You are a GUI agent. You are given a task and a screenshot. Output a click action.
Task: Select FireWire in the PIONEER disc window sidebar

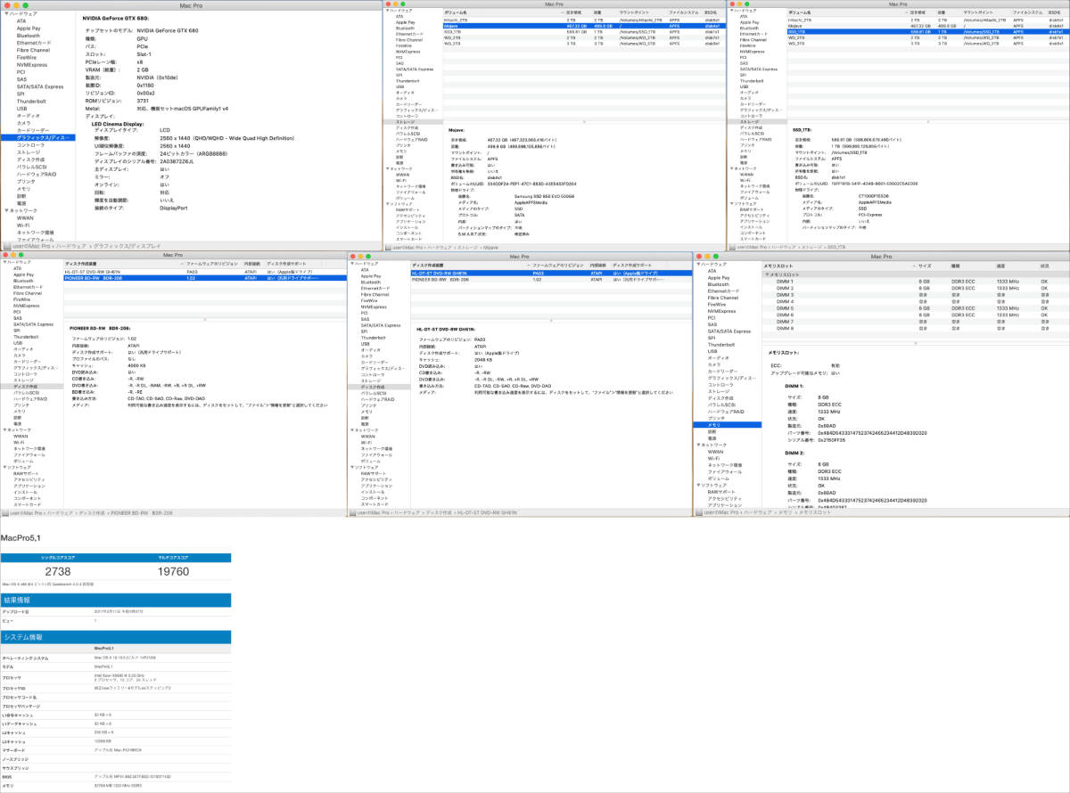[x=21, y=299]
